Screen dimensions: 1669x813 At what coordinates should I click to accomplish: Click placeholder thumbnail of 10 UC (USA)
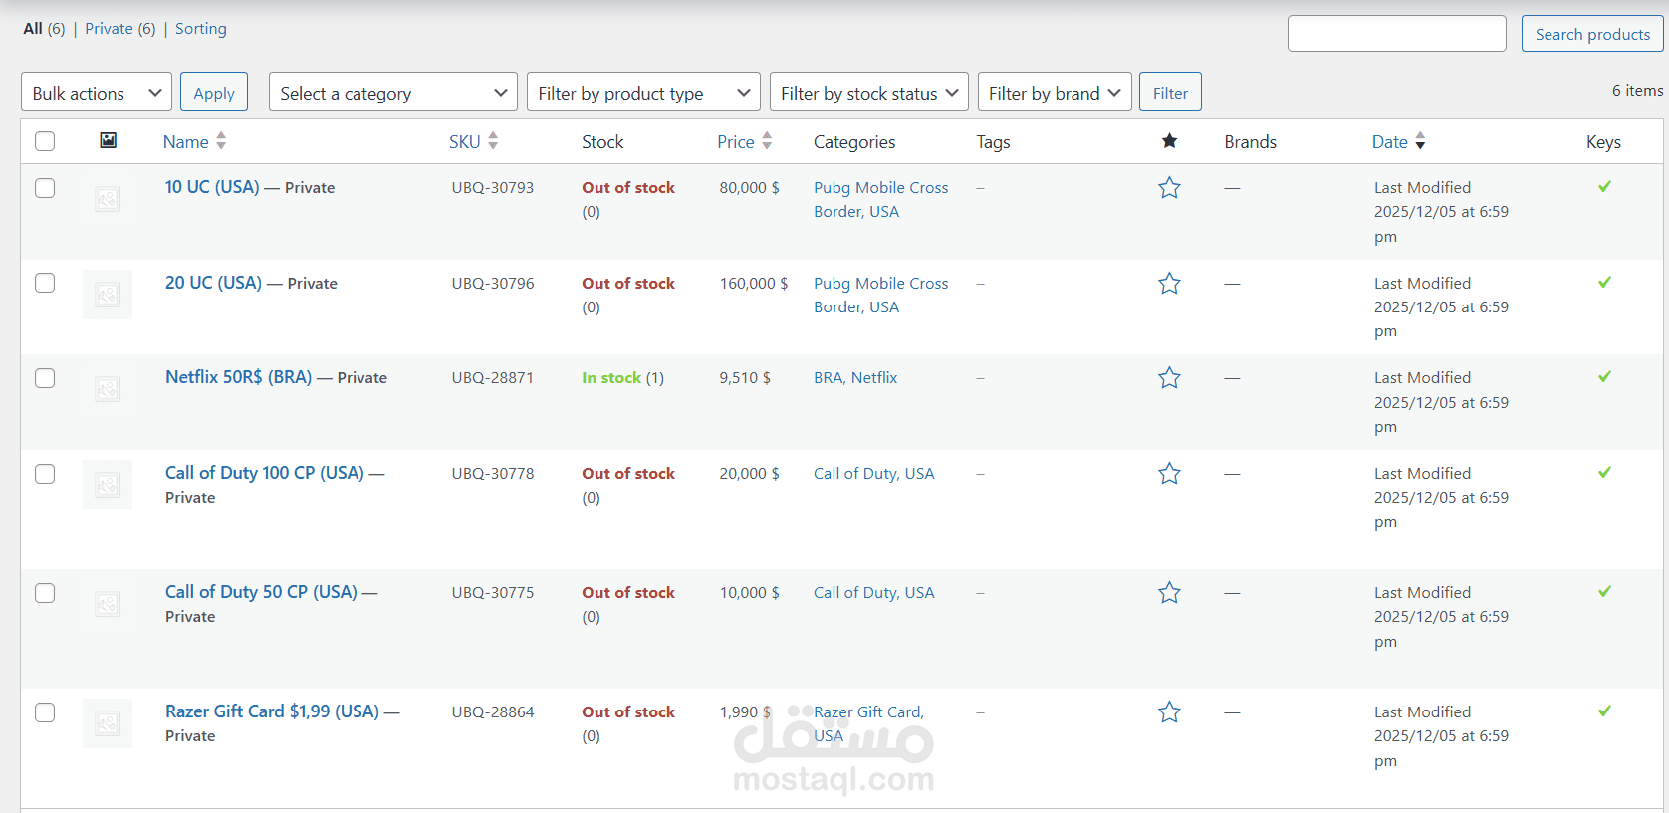coord(108,199)
